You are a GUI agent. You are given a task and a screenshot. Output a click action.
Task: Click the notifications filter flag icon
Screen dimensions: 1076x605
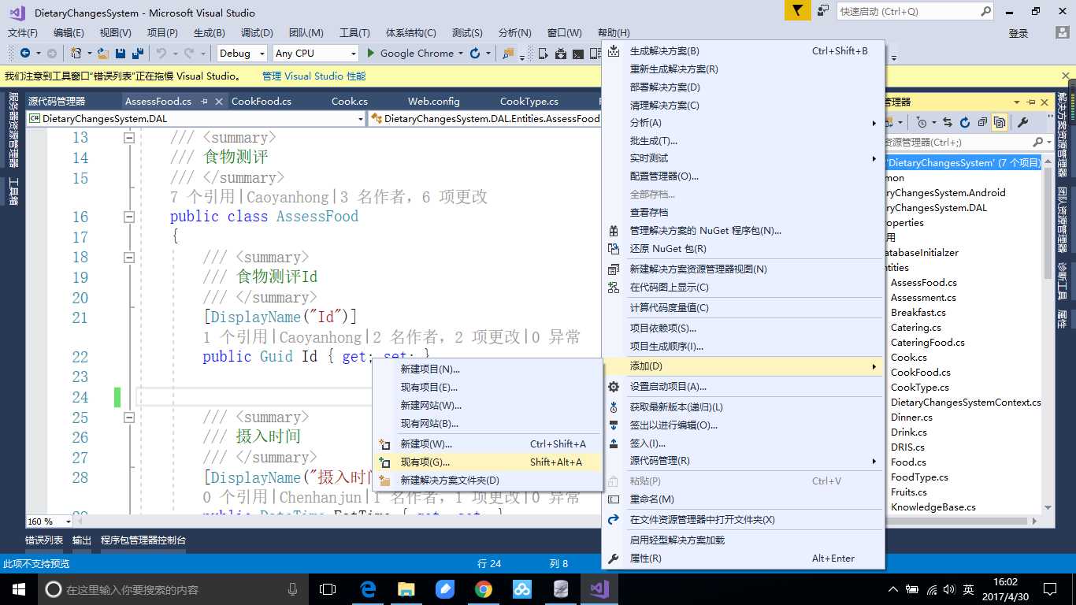point(797,11)
